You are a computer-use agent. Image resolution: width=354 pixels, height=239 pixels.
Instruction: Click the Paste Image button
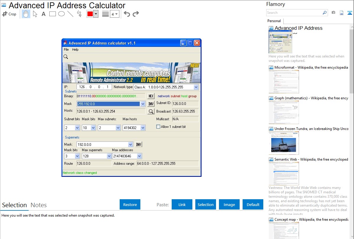(229, 205)
